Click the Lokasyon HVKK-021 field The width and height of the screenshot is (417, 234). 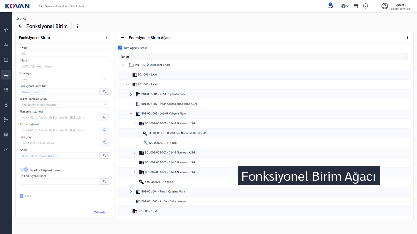pyautogui.click(x=59, y=143)
